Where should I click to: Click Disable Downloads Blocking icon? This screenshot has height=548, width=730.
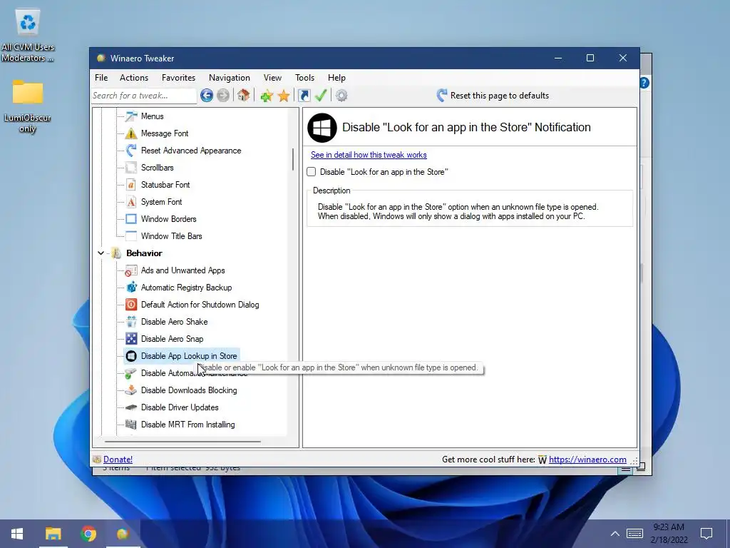pyautogui.click(x=131, y=390)
